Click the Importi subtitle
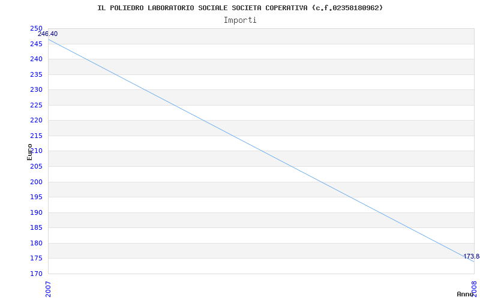 240,20
